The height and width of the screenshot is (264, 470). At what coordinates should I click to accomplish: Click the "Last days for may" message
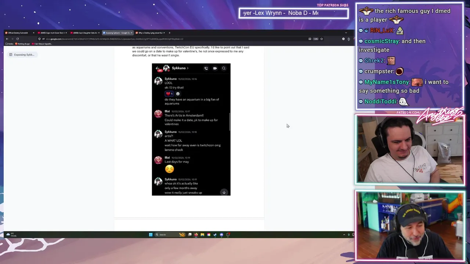click(x=177, y=162)
